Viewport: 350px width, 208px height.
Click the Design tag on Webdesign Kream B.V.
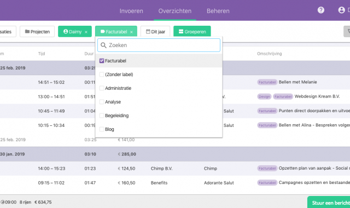coord(264,96)
